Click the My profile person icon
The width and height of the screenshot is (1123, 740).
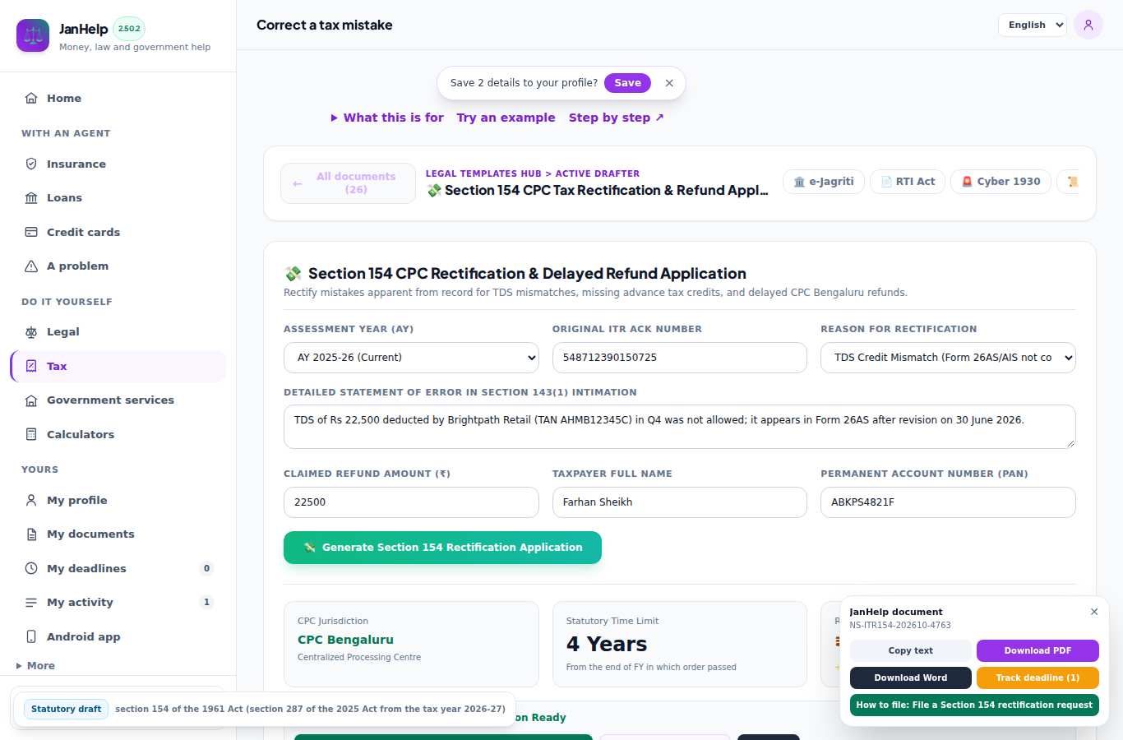coord(31,500)
